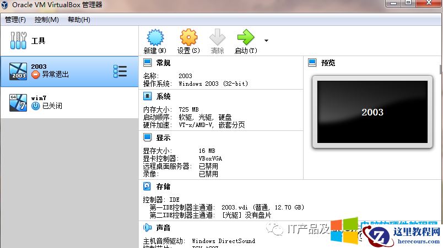Image resolution: width=443 pixels, height=248 pixels.
Task: Click the 异常退出 status text
Action: (x=55, y=75)
